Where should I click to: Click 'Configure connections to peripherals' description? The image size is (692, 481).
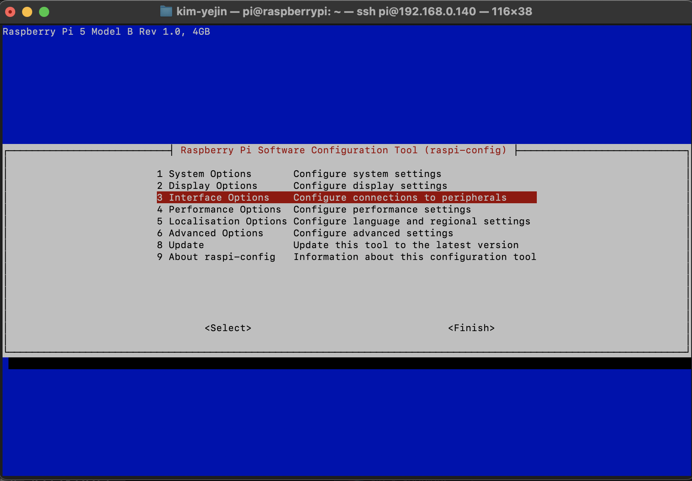[400, 198]
